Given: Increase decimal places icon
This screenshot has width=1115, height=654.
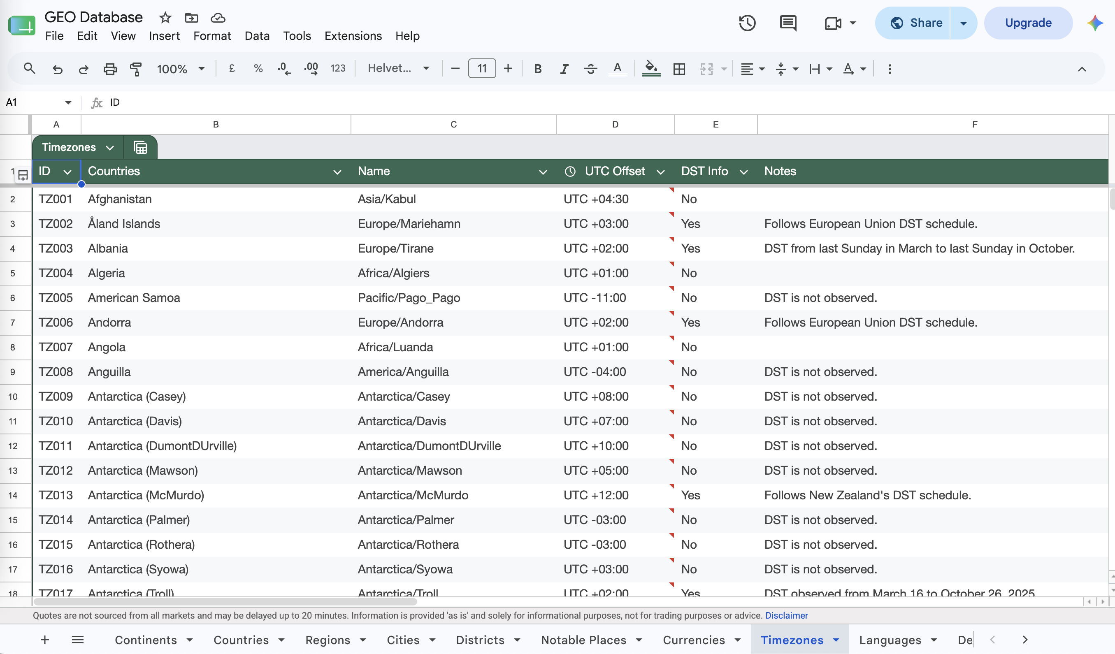Looking at the screenshot, I should coord(311,69).
